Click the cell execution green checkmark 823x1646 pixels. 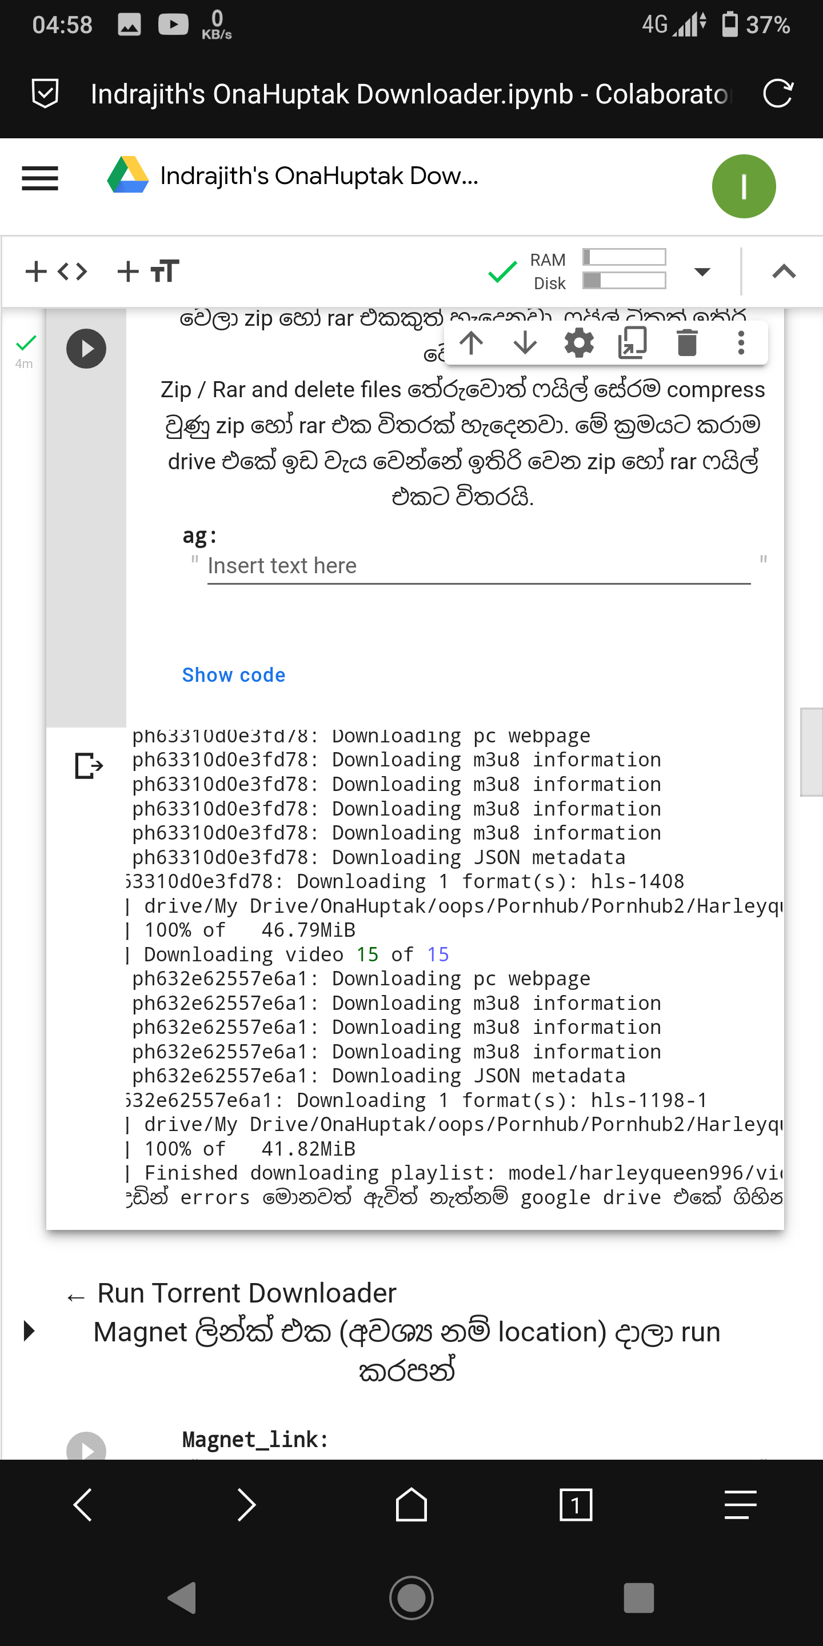(x=26, y=343)
